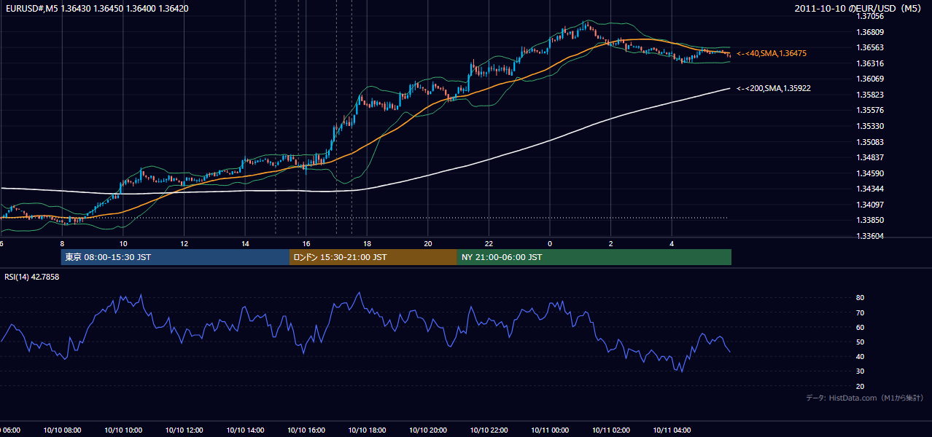Viewport: 932px width, 437px height.
Task: Click the 10/11 04:00 bottom time label
Action: coord(672,430)
